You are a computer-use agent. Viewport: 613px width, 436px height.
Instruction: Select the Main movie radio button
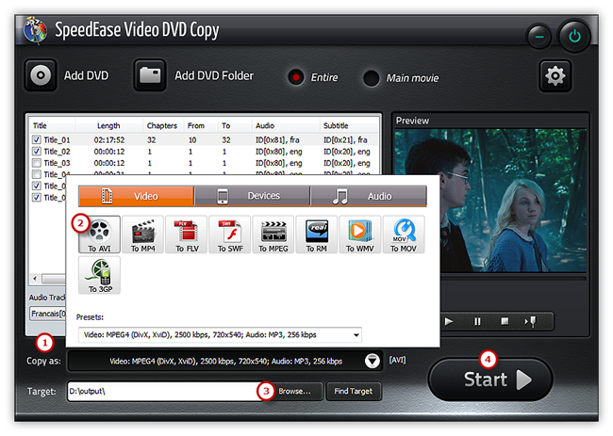coord(371,78)
